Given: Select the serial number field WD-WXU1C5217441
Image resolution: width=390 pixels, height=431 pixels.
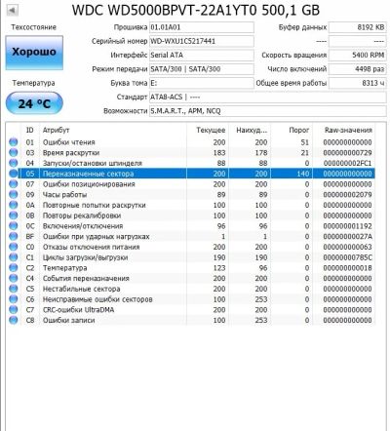Looking at the screenshot, I should (202, 41).
